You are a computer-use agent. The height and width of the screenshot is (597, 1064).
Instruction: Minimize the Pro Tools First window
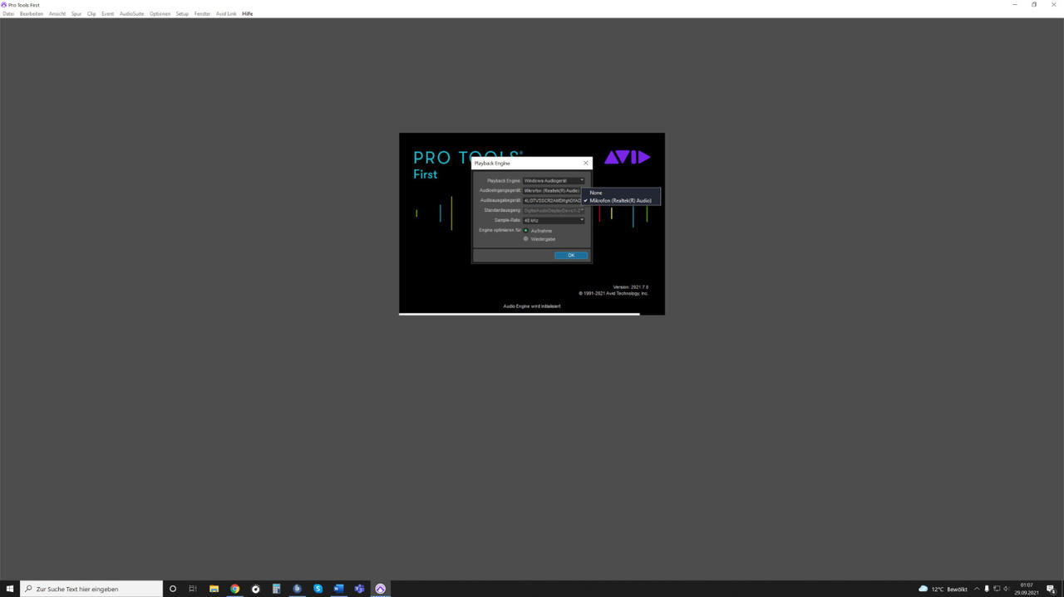pyautogui.click(x=1015, y=4)
